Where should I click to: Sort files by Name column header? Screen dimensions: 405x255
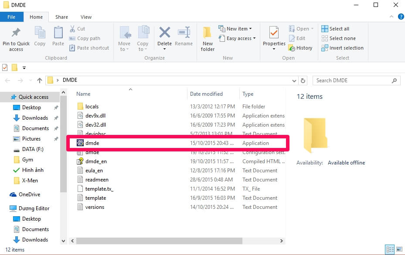click(83, 94)
